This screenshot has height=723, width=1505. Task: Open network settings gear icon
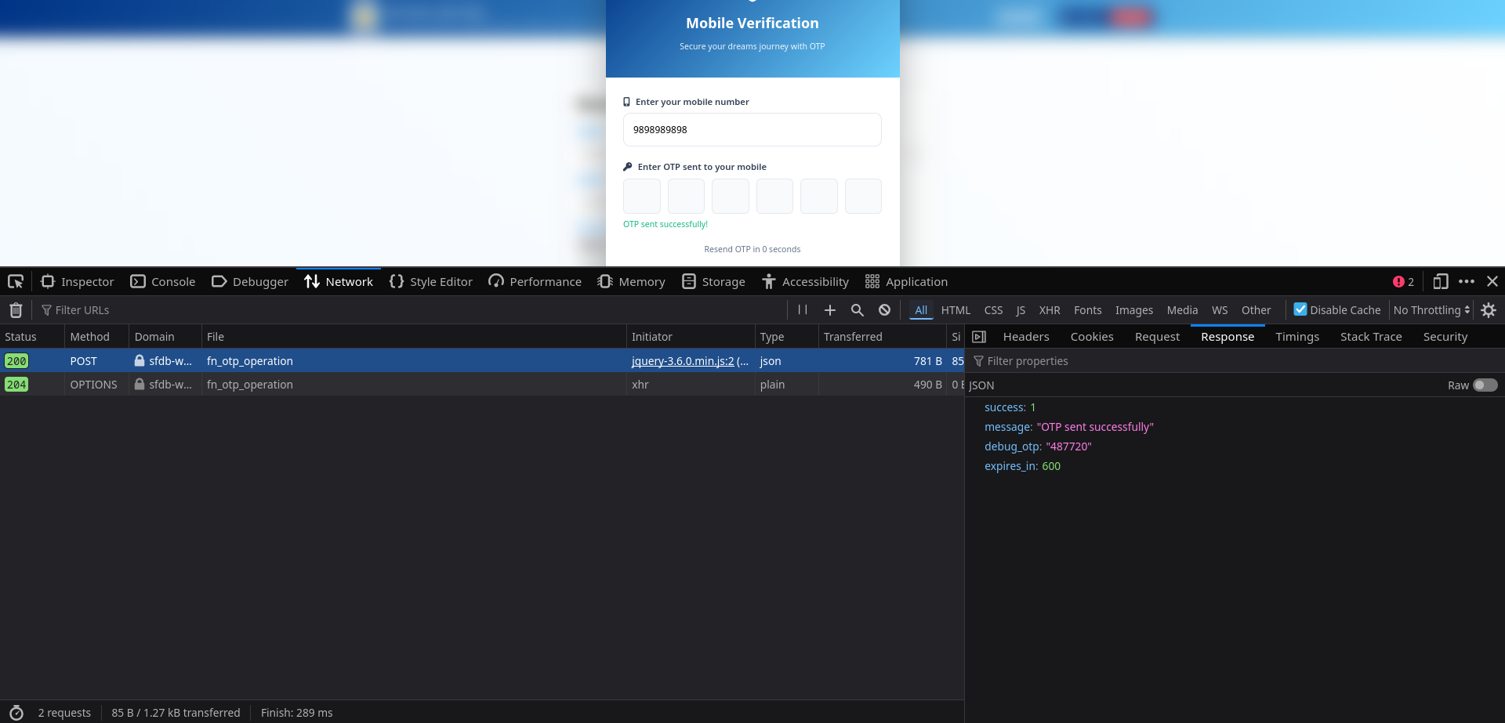[1489, 310]
